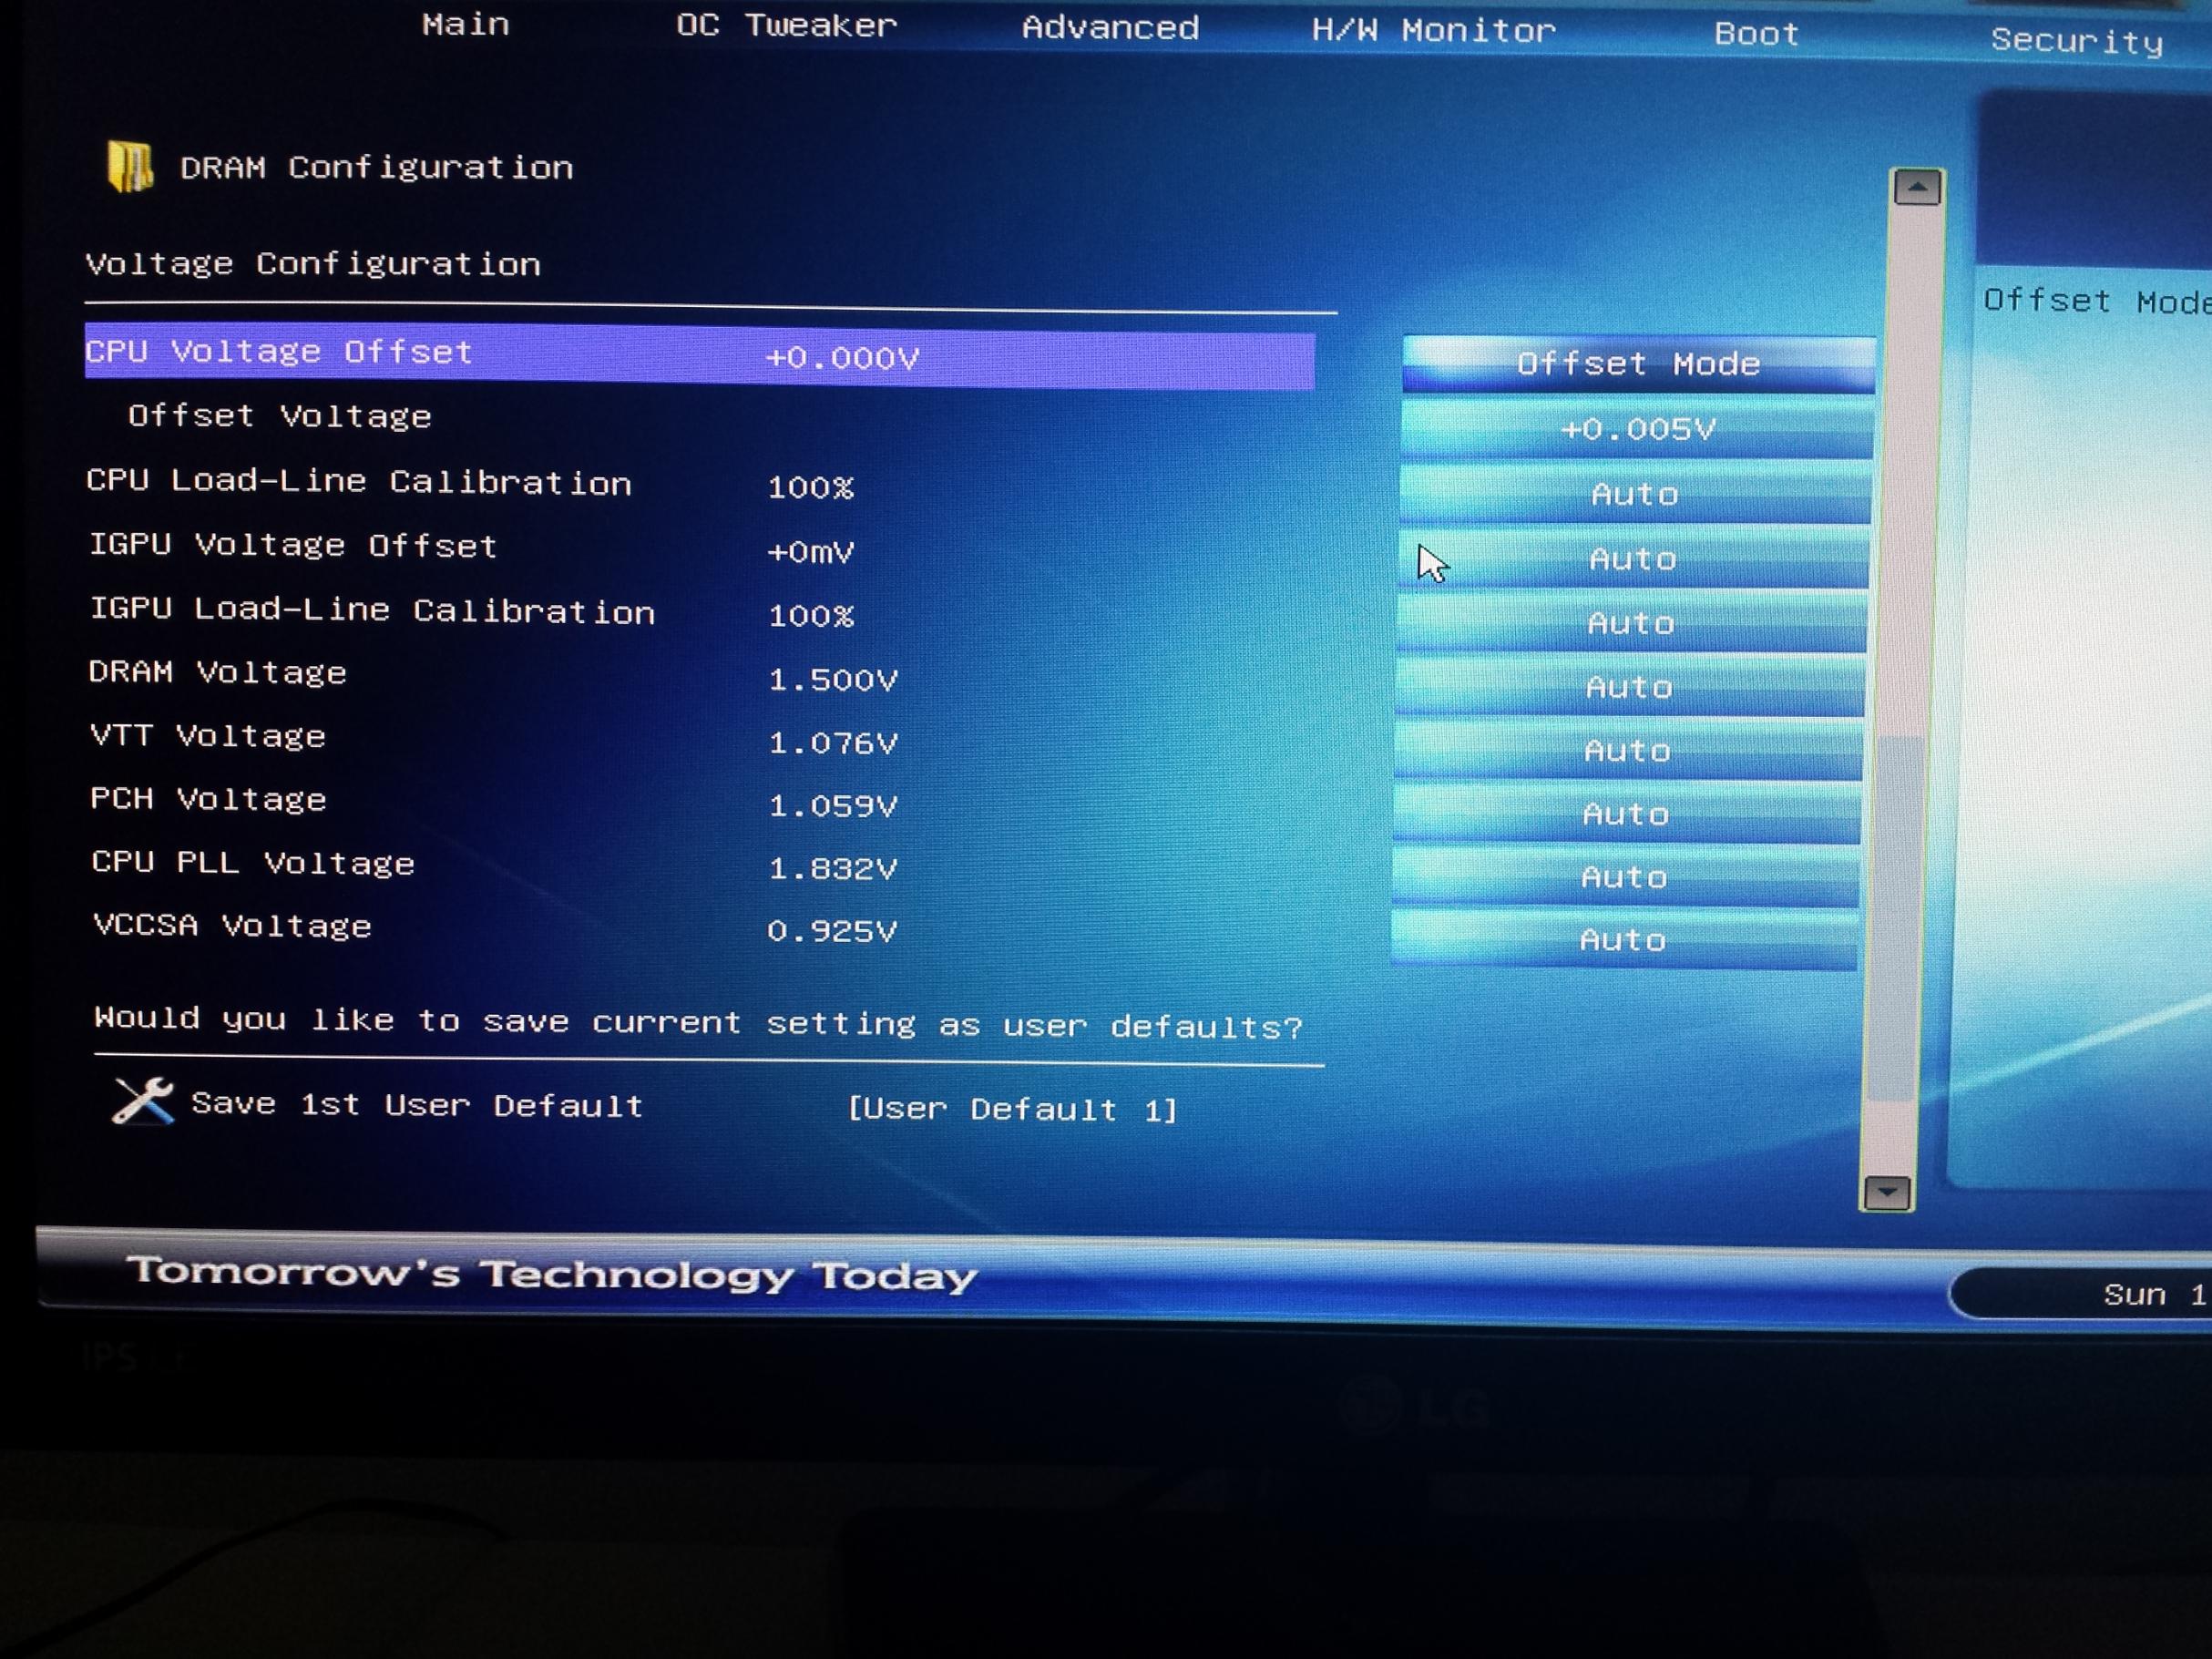Change the +0.005V offset voltage value
The height and width of the screenshot is (1659, 2212).
1637,429
